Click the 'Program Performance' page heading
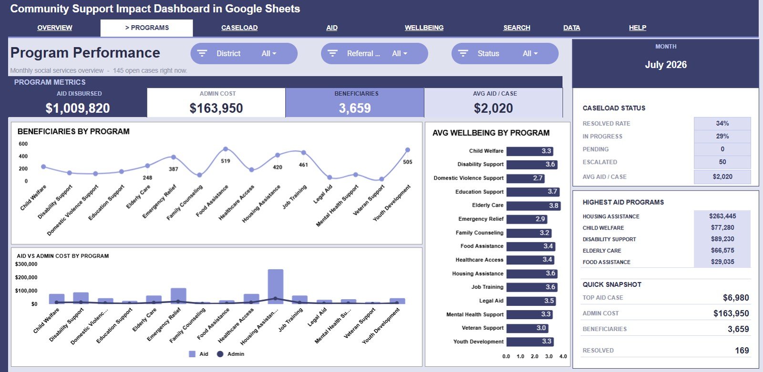Viewport: 763px width, 372px height. pos(85,52)
